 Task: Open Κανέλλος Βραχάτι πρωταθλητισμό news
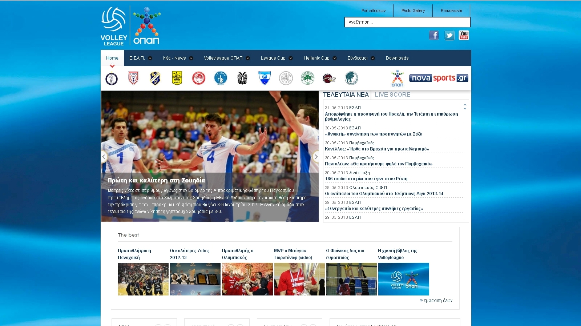(377, 149)
